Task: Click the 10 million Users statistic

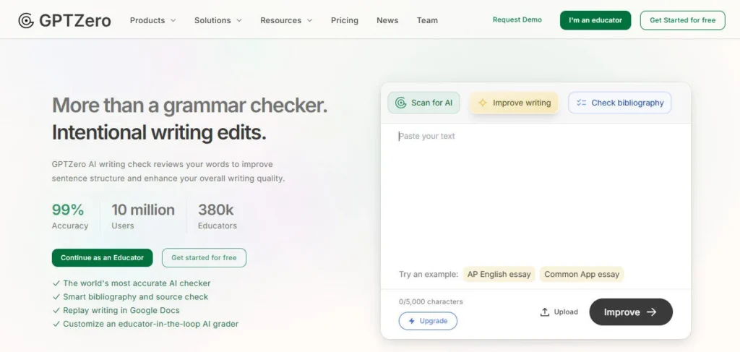Action: pos(143,216)
